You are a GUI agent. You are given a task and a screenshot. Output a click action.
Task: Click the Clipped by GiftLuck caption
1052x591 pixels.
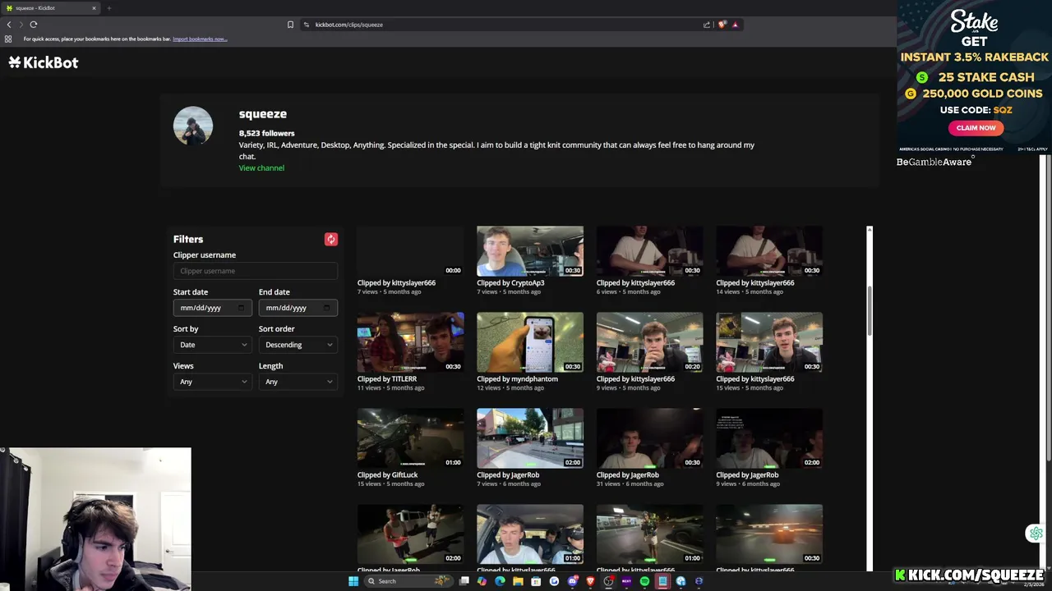[x=387, y=474]
